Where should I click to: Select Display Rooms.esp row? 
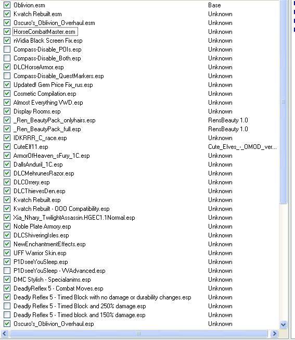click(x=37, y=111)
